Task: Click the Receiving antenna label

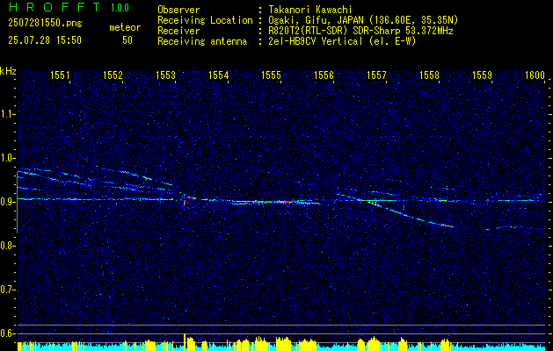Action: click(x=202, y=41)
